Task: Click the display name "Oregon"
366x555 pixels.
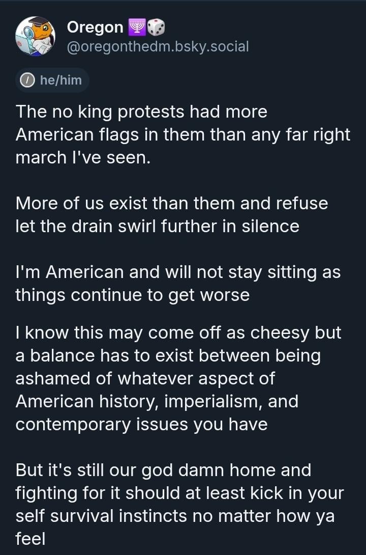Action: (x=95, y=27)
